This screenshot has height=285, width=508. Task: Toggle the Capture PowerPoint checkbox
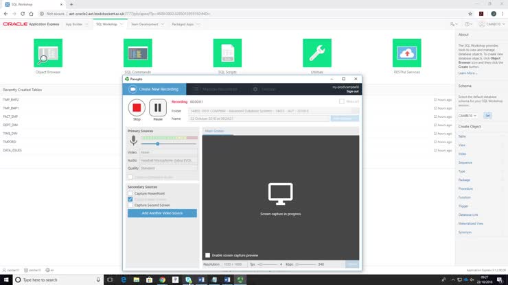130,193
